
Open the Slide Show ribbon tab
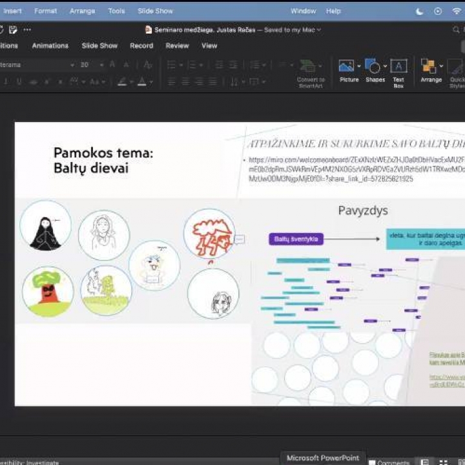[x=99, y=46]
